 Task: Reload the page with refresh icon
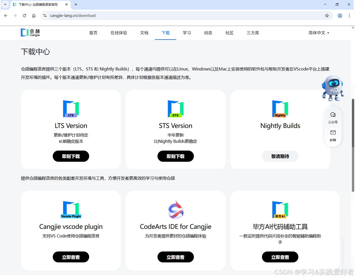pos(24,16)
